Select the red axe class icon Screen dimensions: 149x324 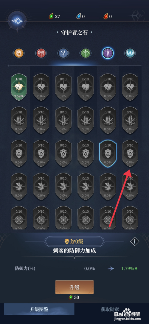[x=41, y=53]
